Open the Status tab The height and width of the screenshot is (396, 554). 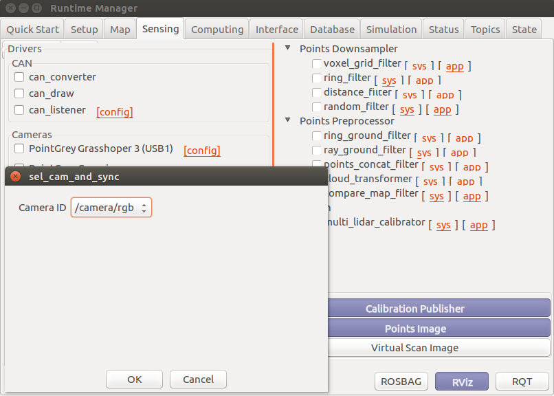[x=444, y=30]
